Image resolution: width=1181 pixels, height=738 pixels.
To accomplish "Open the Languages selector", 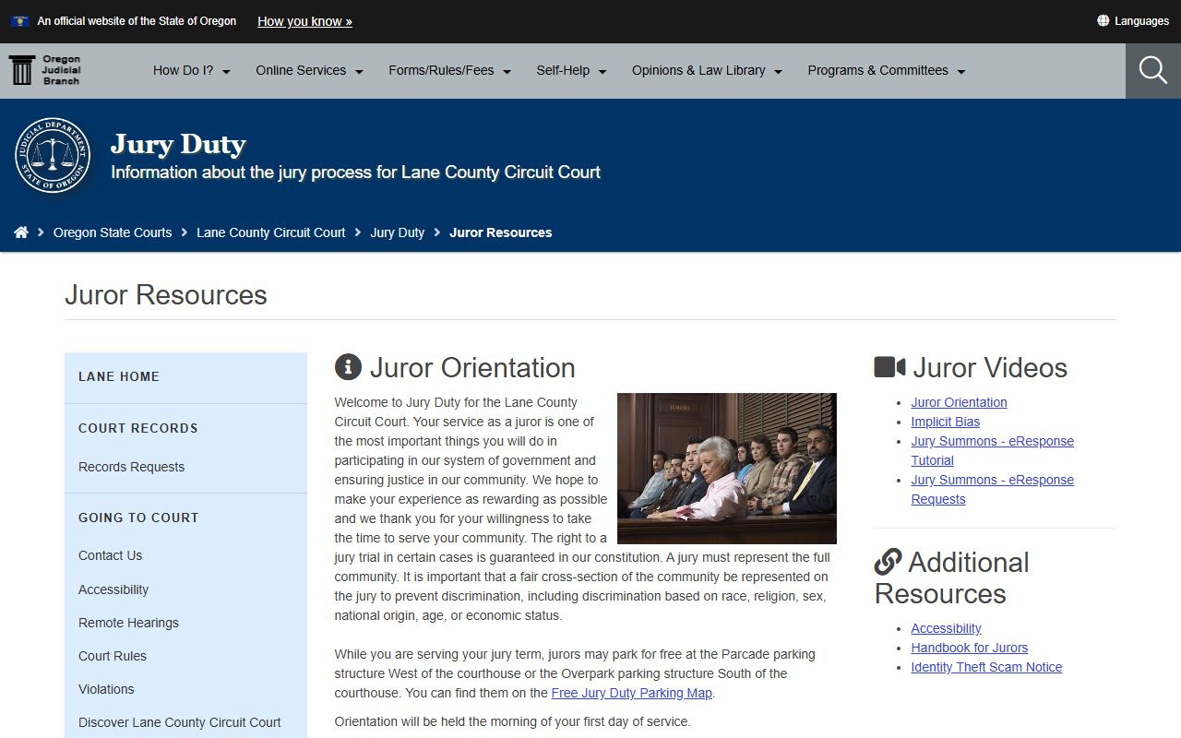I will tap(1133, 20).
